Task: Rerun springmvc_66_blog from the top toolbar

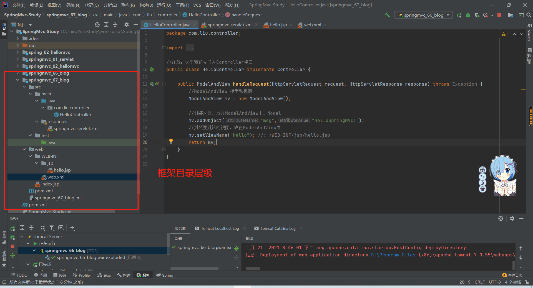Action: [459, 15]
